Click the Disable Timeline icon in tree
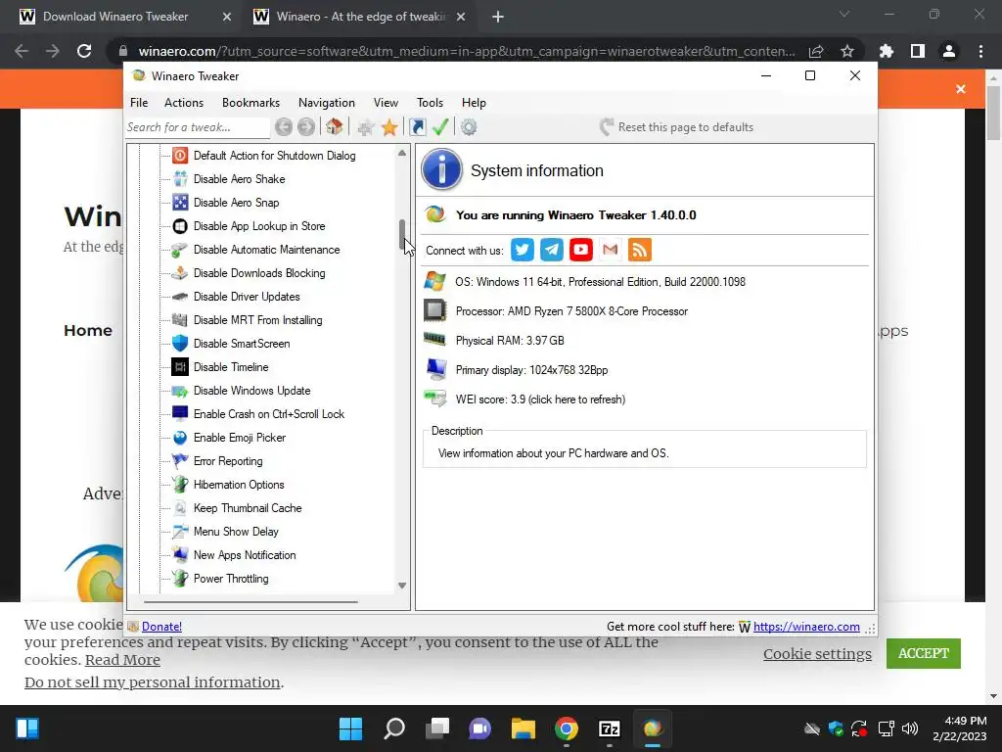This screenshot has height=752, width=1002. 180,367
